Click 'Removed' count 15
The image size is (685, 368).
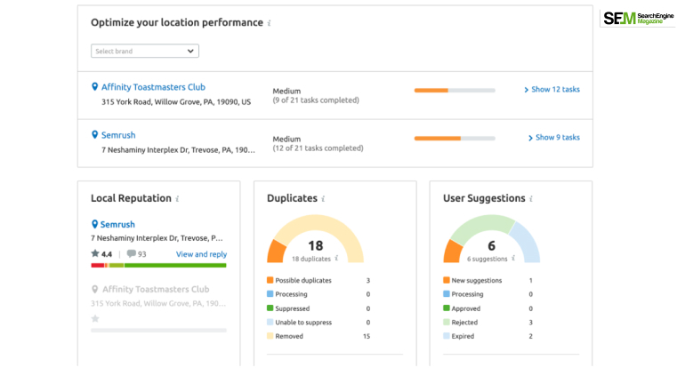(367, 336)
